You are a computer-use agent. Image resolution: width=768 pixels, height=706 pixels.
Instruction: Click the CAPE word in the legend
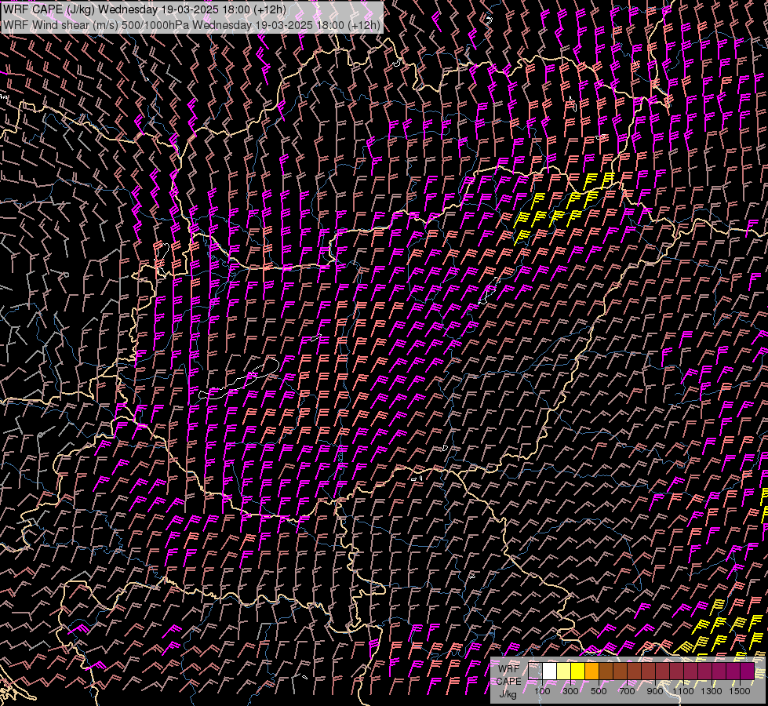(509, 682)
